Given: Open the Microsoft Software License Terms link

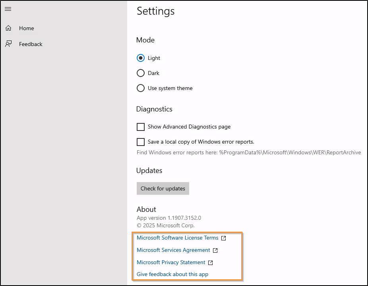Looking at the screenshot, I should point(177,238).
